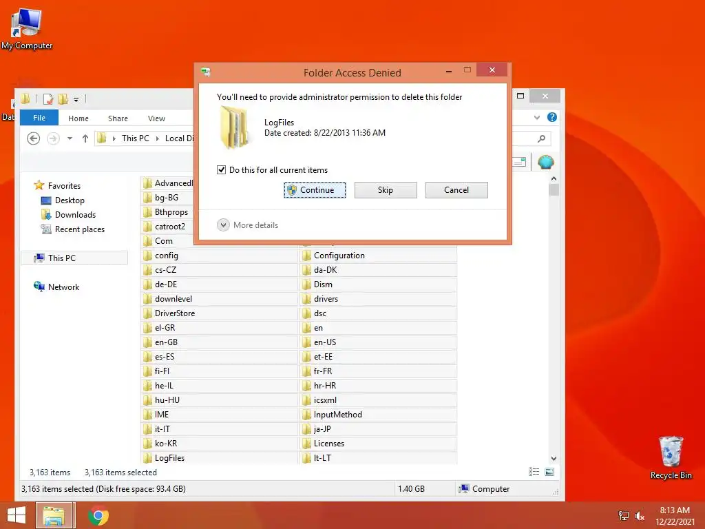Select the downlevel folder
Image resolution: width=705 pixels, height=529 pixels.
coord(220,299)
